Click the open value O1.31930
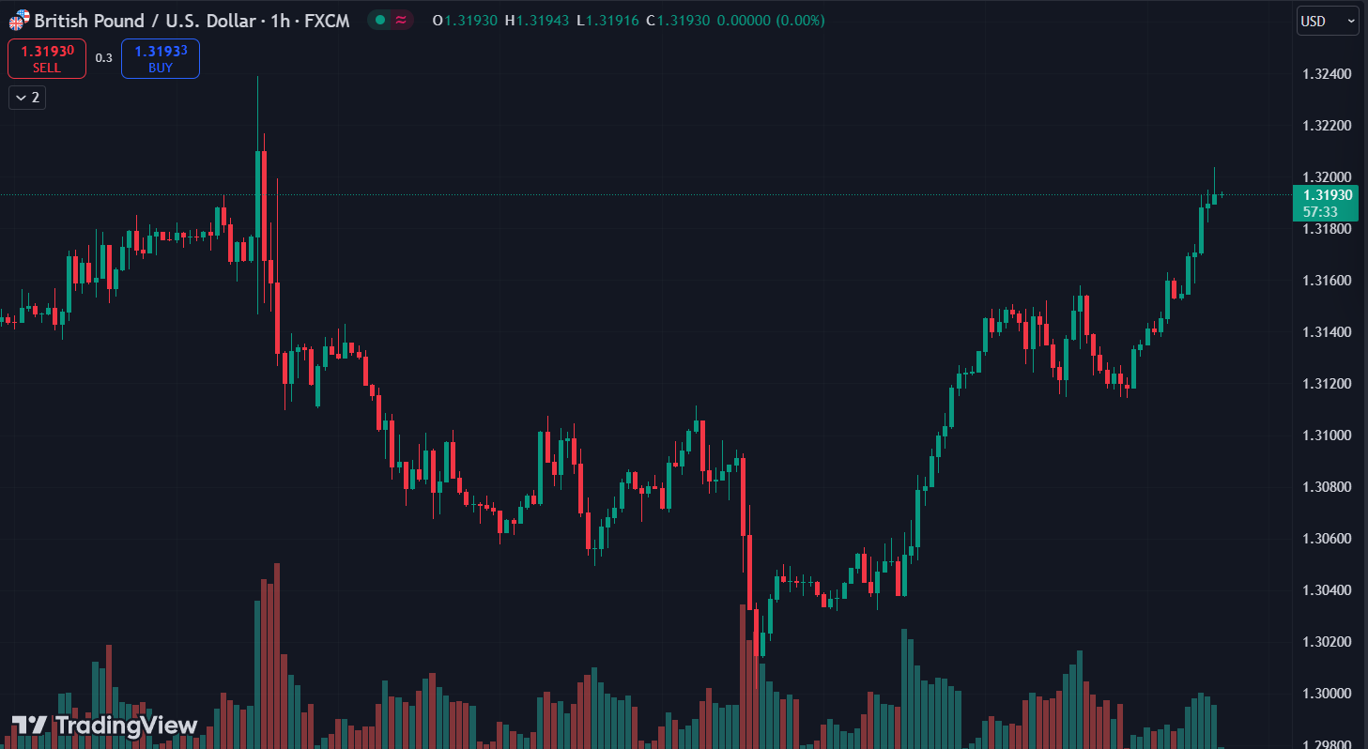The width and height of the screenshot is (1368, 749). [467, 20]
